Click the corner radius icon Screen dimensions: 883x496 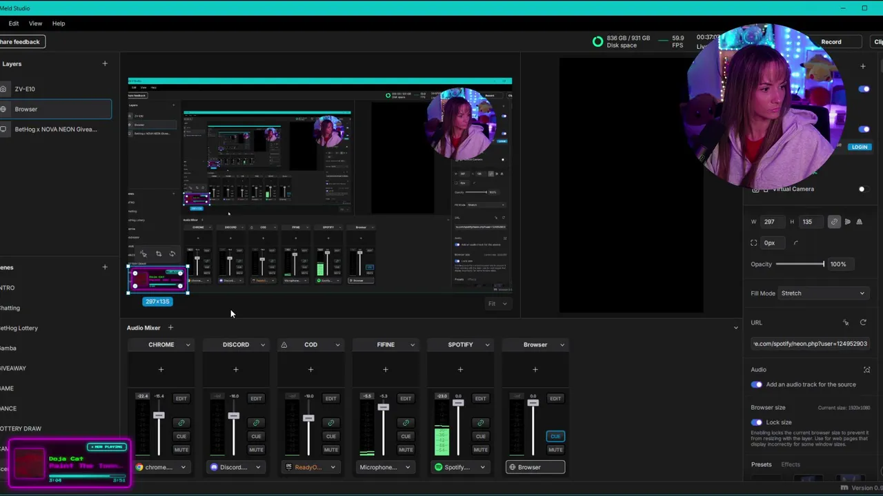[x=795, y=242]
